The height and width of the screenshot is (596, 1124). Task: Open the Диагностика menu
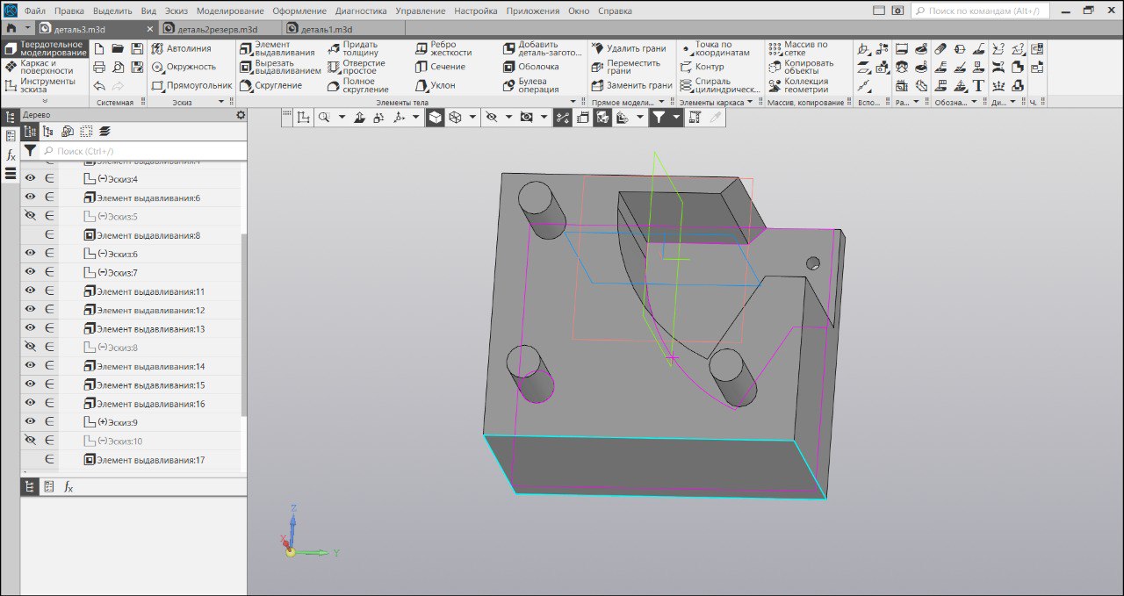pos(361,11)
